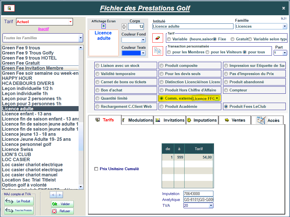Click the previous record arrow button
Image resolution: width=290 pixels, height=217 pixels.
pos(53,195)
